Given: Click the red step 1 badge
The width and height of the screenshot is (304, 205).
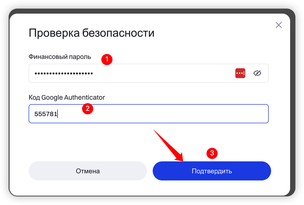Looking at the screenshot, I should (107, 59).
